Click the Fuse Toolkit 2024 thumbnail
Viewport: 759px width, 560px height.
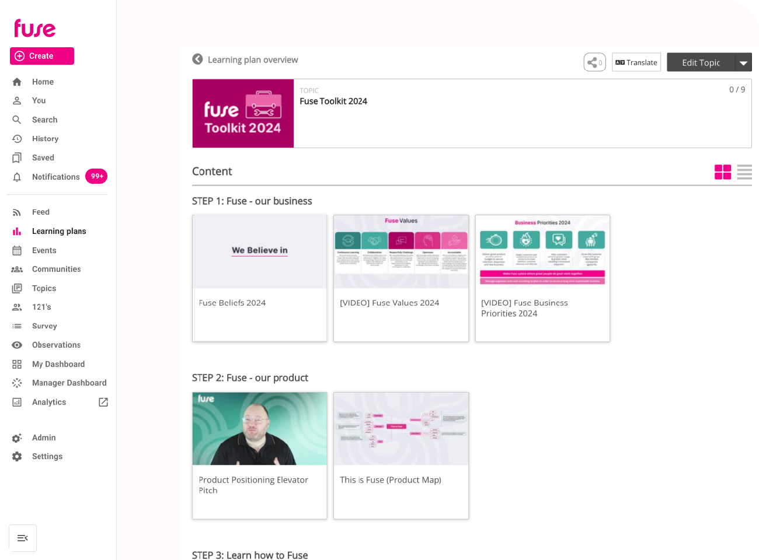(243, 113)
